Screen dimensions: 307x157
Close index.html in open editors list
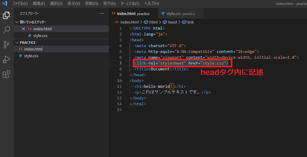point(24,29)
